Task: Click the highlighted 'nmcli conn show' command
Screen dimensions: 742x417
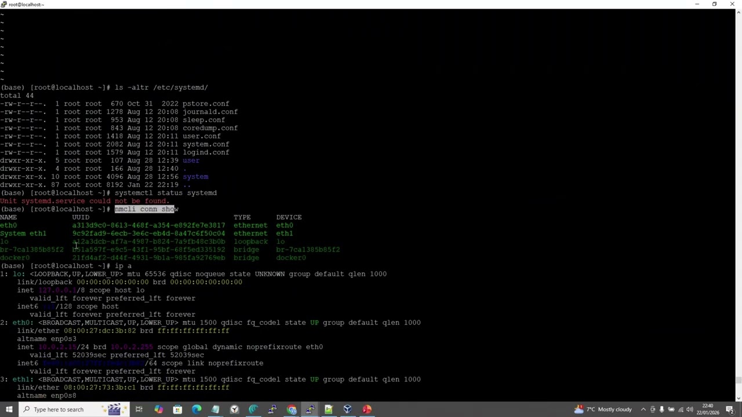Action: [147, 209]
